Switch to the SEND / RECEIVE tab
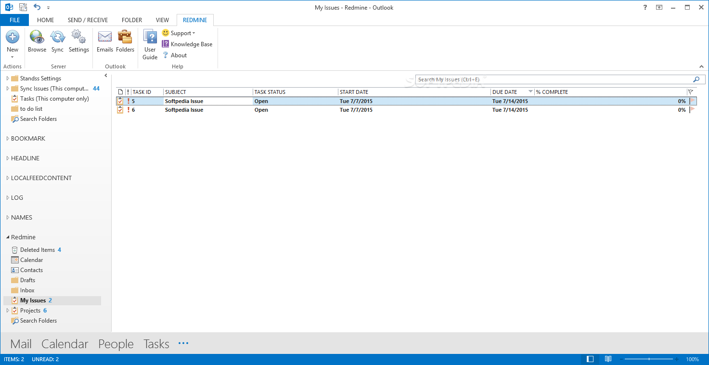Screen dimensions: 709x365 click(88, 20)
